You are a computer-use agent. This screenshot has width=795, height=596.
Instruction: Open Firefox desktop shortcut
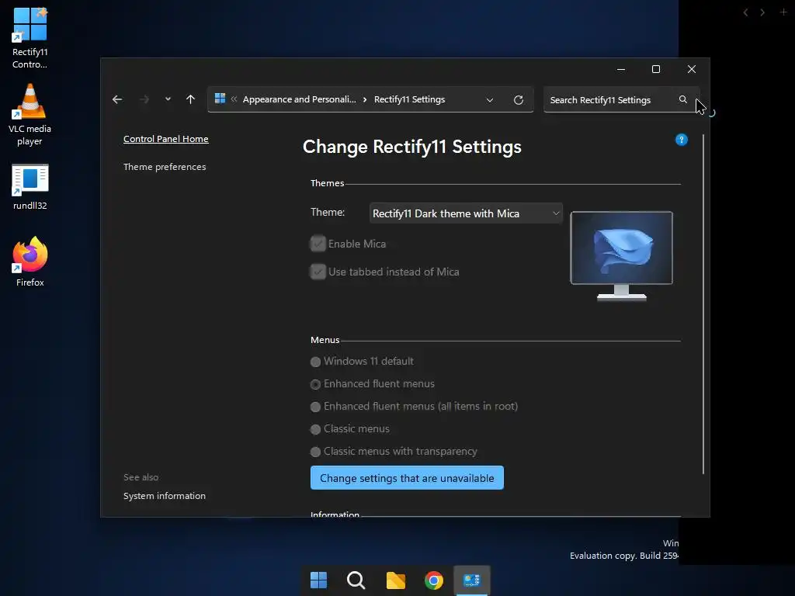[30, 262]
